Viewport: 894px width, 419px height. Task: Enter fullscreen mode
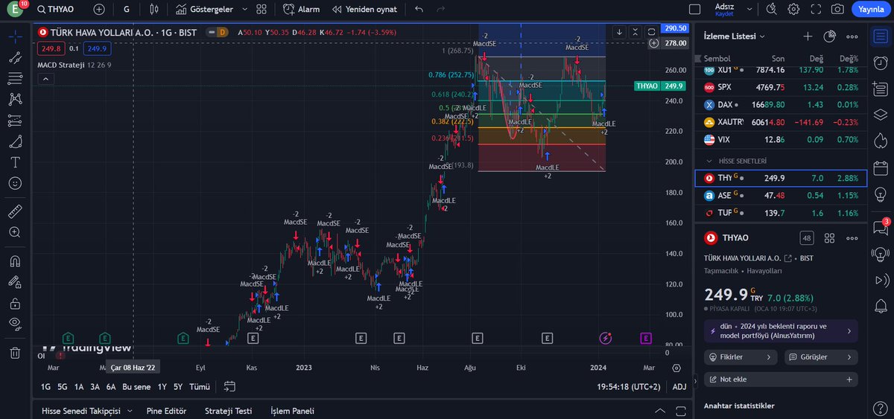coord(815,10)
